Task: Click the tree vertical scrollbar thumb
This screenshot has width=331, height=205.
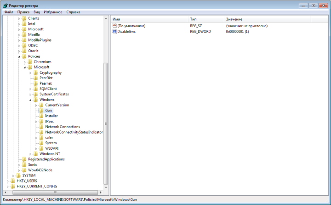Action: click(106, 123)
